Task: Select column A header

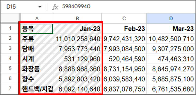Action: click(x=37, y=19)
